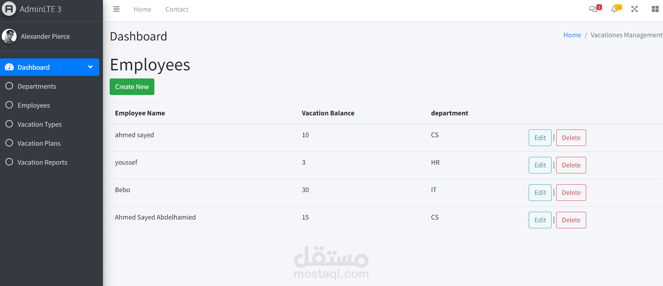This screenshot has width=663, height=286.
Task: Open control sidebar grid icon
Action: click(655, 9)
